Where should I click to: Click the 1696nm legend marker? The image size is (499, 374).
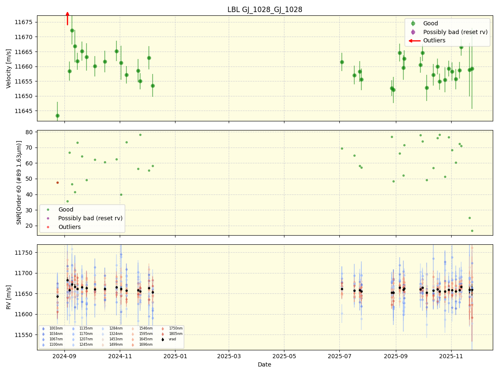[x=133, y=344]
